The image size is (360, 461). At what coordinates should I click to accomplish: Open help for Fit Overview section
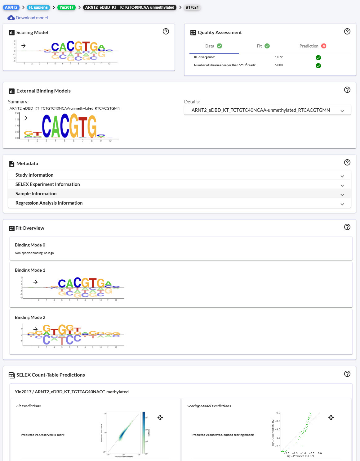point(347,227)
